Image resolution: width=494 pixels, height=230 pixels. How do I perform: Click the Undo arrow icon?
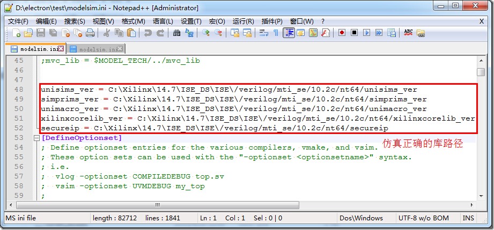[148, 33]
